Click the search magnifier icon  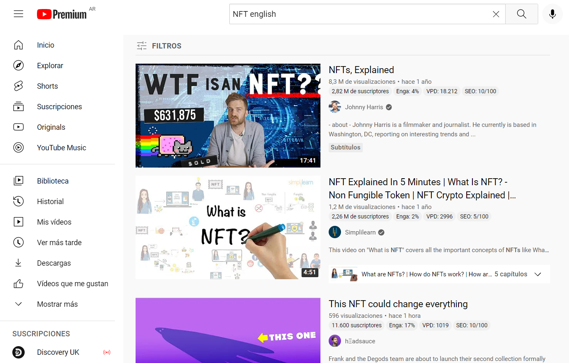[521, 14]
